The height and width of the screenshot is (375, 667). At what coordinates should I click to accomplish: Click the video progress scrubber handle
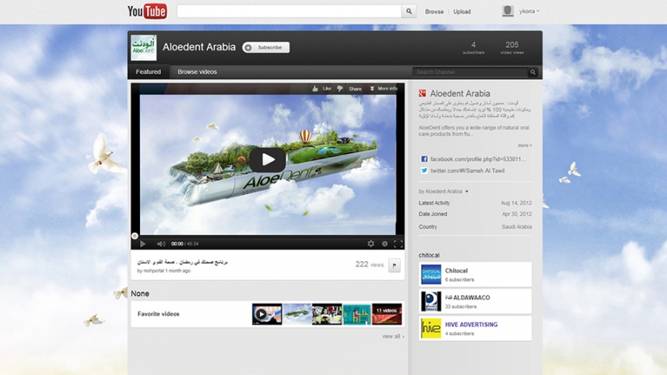tap(134, 236)
